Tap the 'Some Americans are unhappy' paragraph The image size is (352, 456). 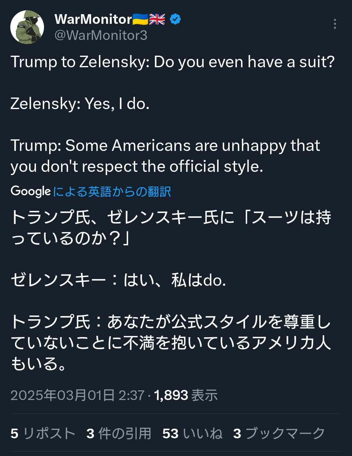coord(165,156)
